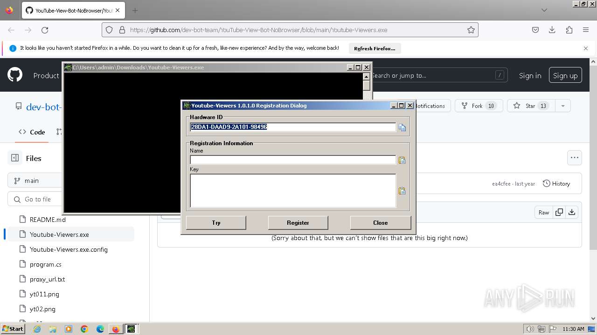
Task: Launch Edge from taskbar
Action: pos(100,329)
